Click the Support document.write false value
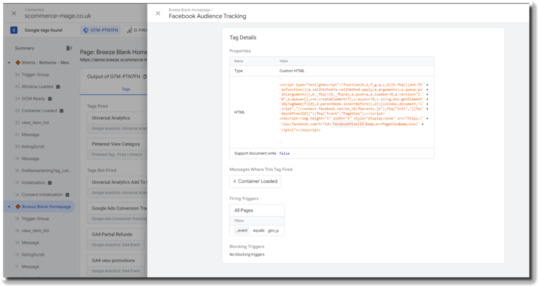This screenshot has width=538, height=286. (284, 153)
